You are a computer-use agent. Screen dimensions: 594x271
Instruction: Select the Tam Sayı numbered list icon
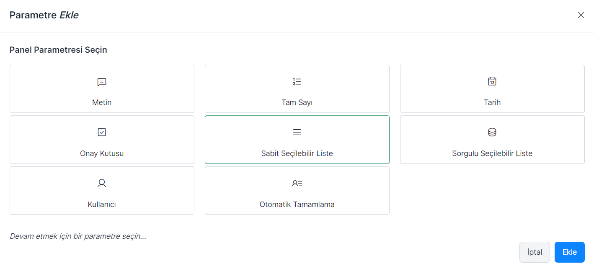[x=297, y=82]
